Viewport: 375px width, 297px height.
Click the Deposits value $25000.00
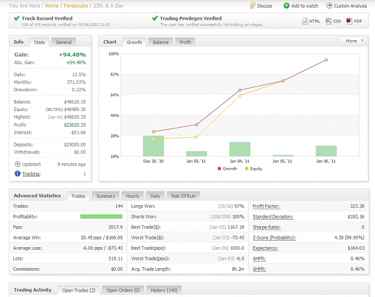(75, 145)
